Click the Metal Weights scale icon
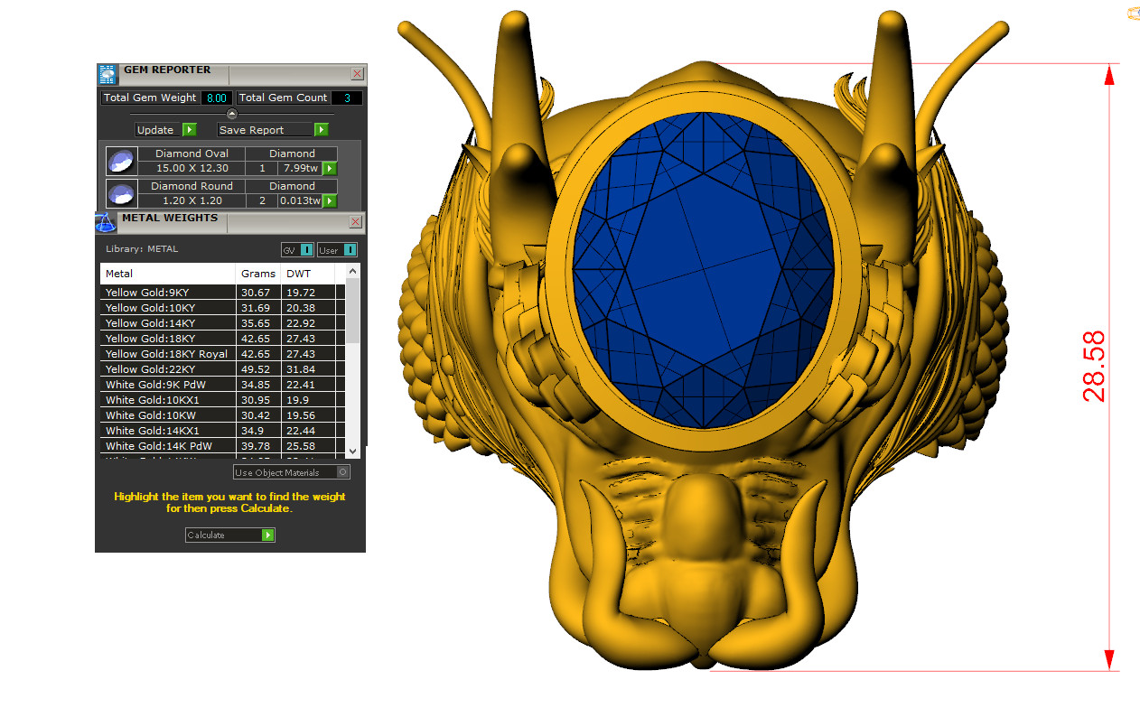Image resolution: width=1140 pixels, height=717 pixels. click(106, 222)
